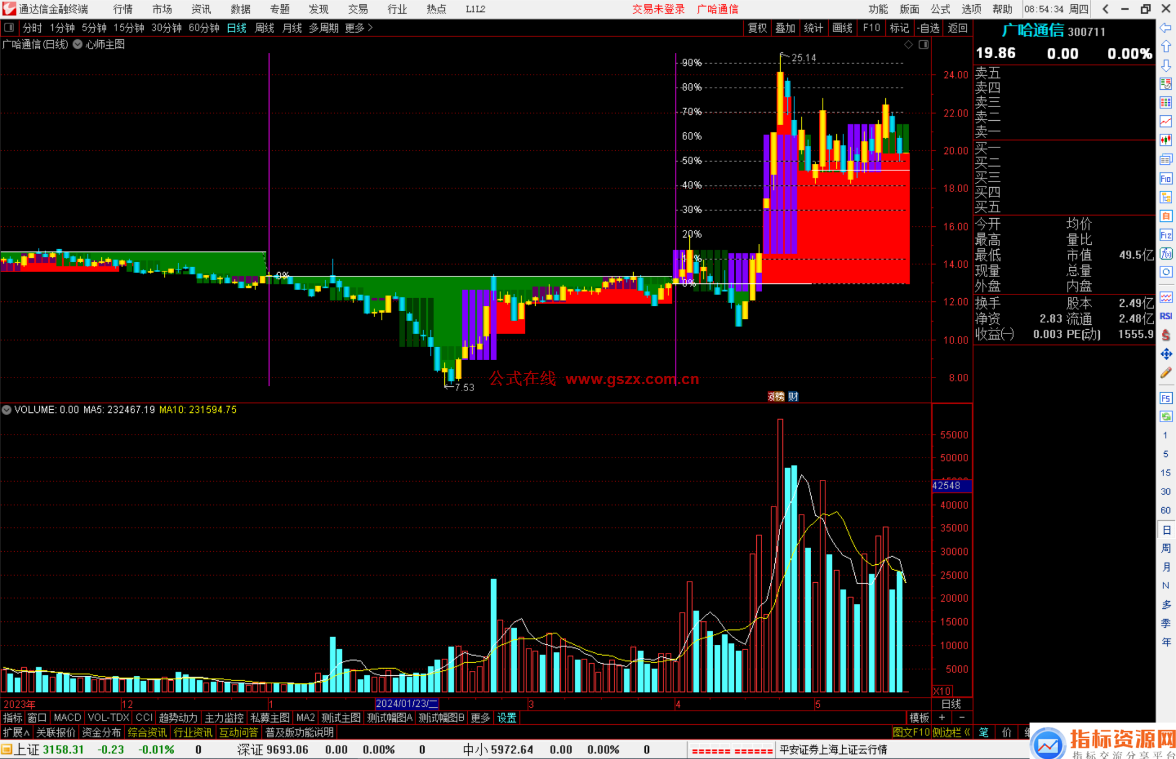Click the orange document icon in right sidebar
Viewport: 1176px width, 759px height.
coord(1166,216)
